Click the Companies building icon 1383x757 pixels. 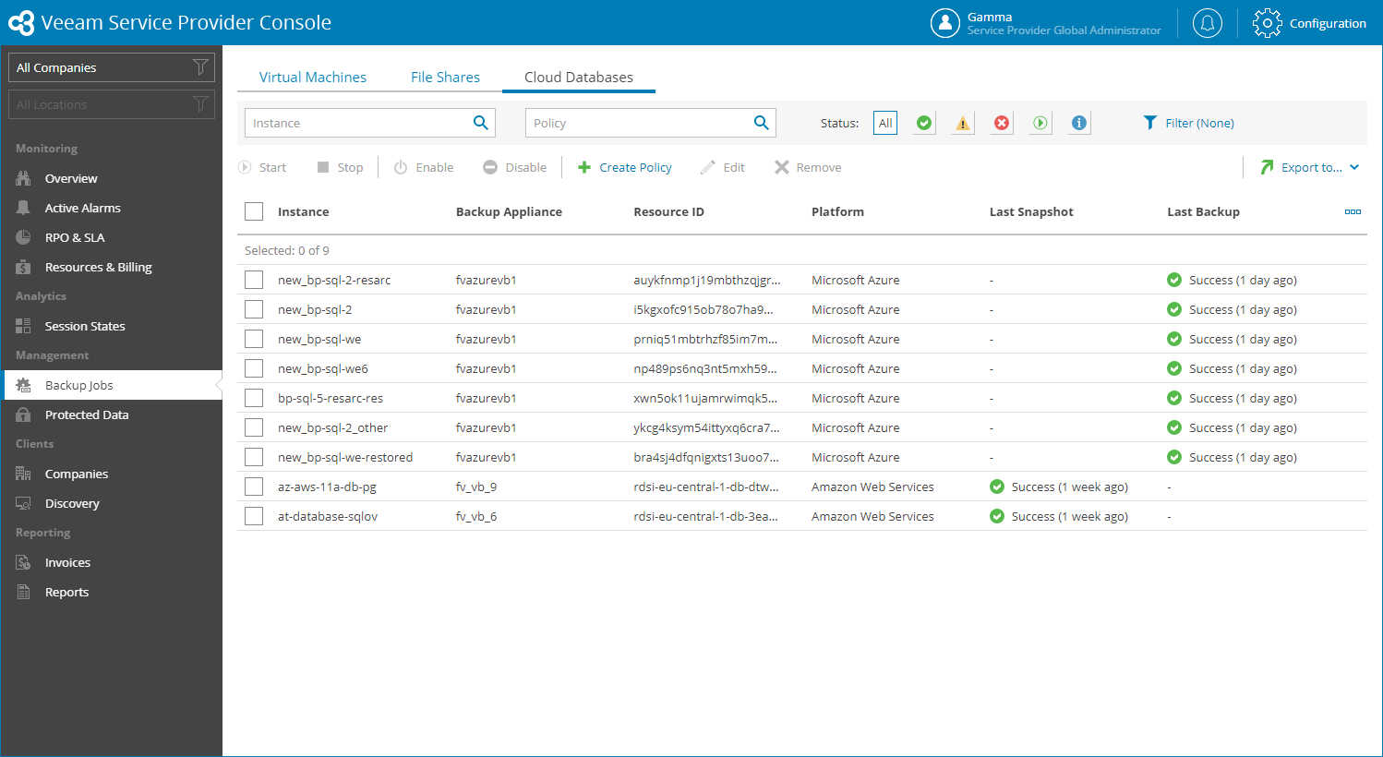[x=23, y=474]
